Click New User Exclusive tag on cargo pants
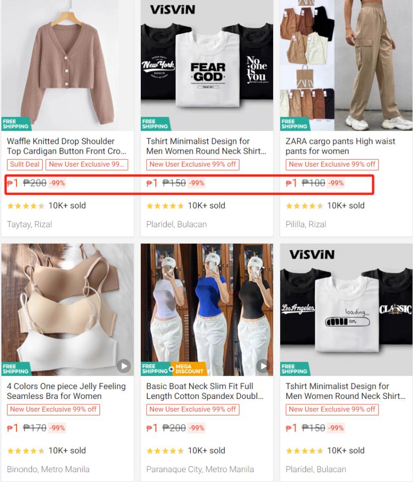Viewport: 413px width, 482px height. [332, 165]
